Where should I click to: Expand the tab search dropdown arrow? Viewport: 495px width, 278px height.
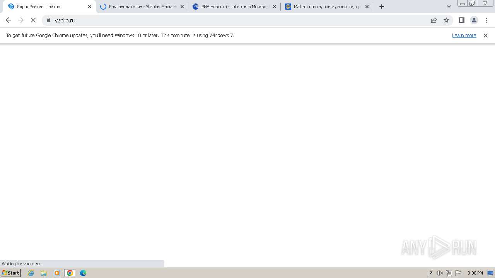pos(449,7)
